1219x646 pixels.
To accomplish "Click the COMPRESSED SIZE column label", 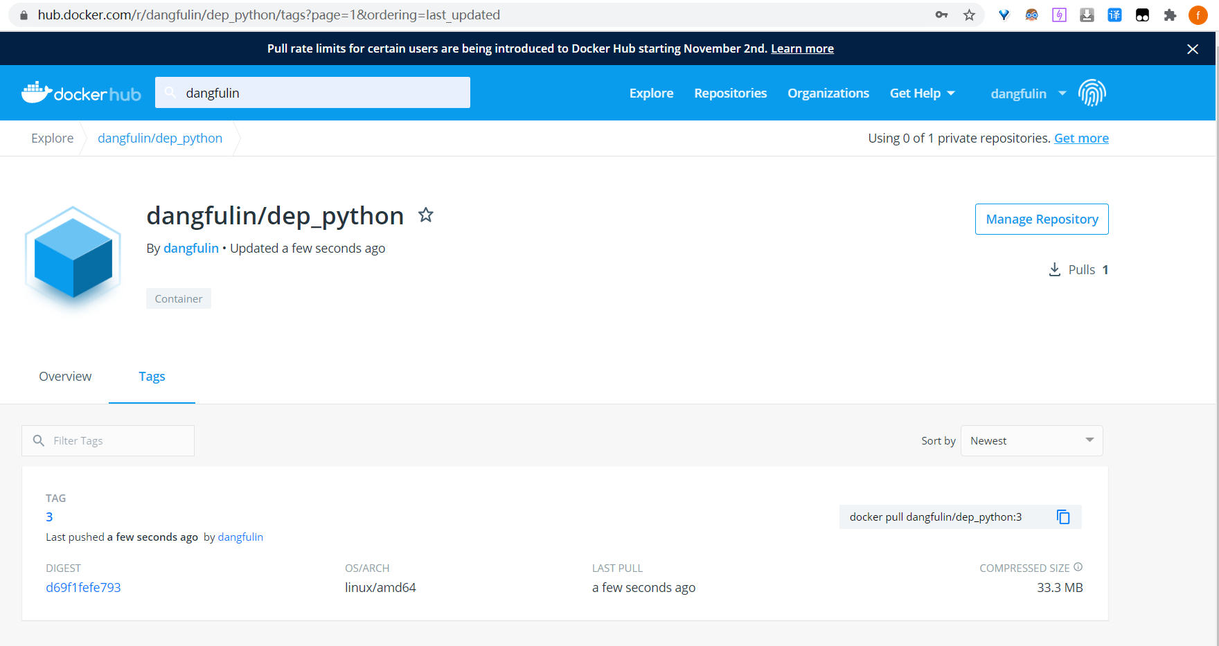I will click(1024, 568).
